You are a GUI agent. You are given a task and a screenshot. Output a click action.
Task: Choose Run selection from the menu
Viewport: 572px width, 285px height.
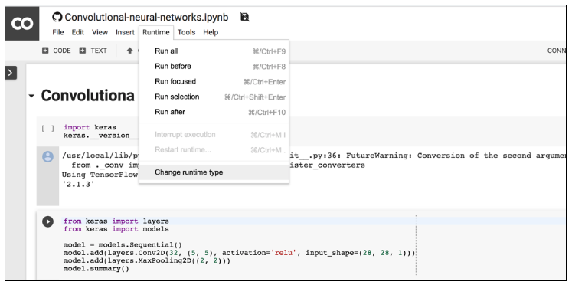(x=214, y=97)
